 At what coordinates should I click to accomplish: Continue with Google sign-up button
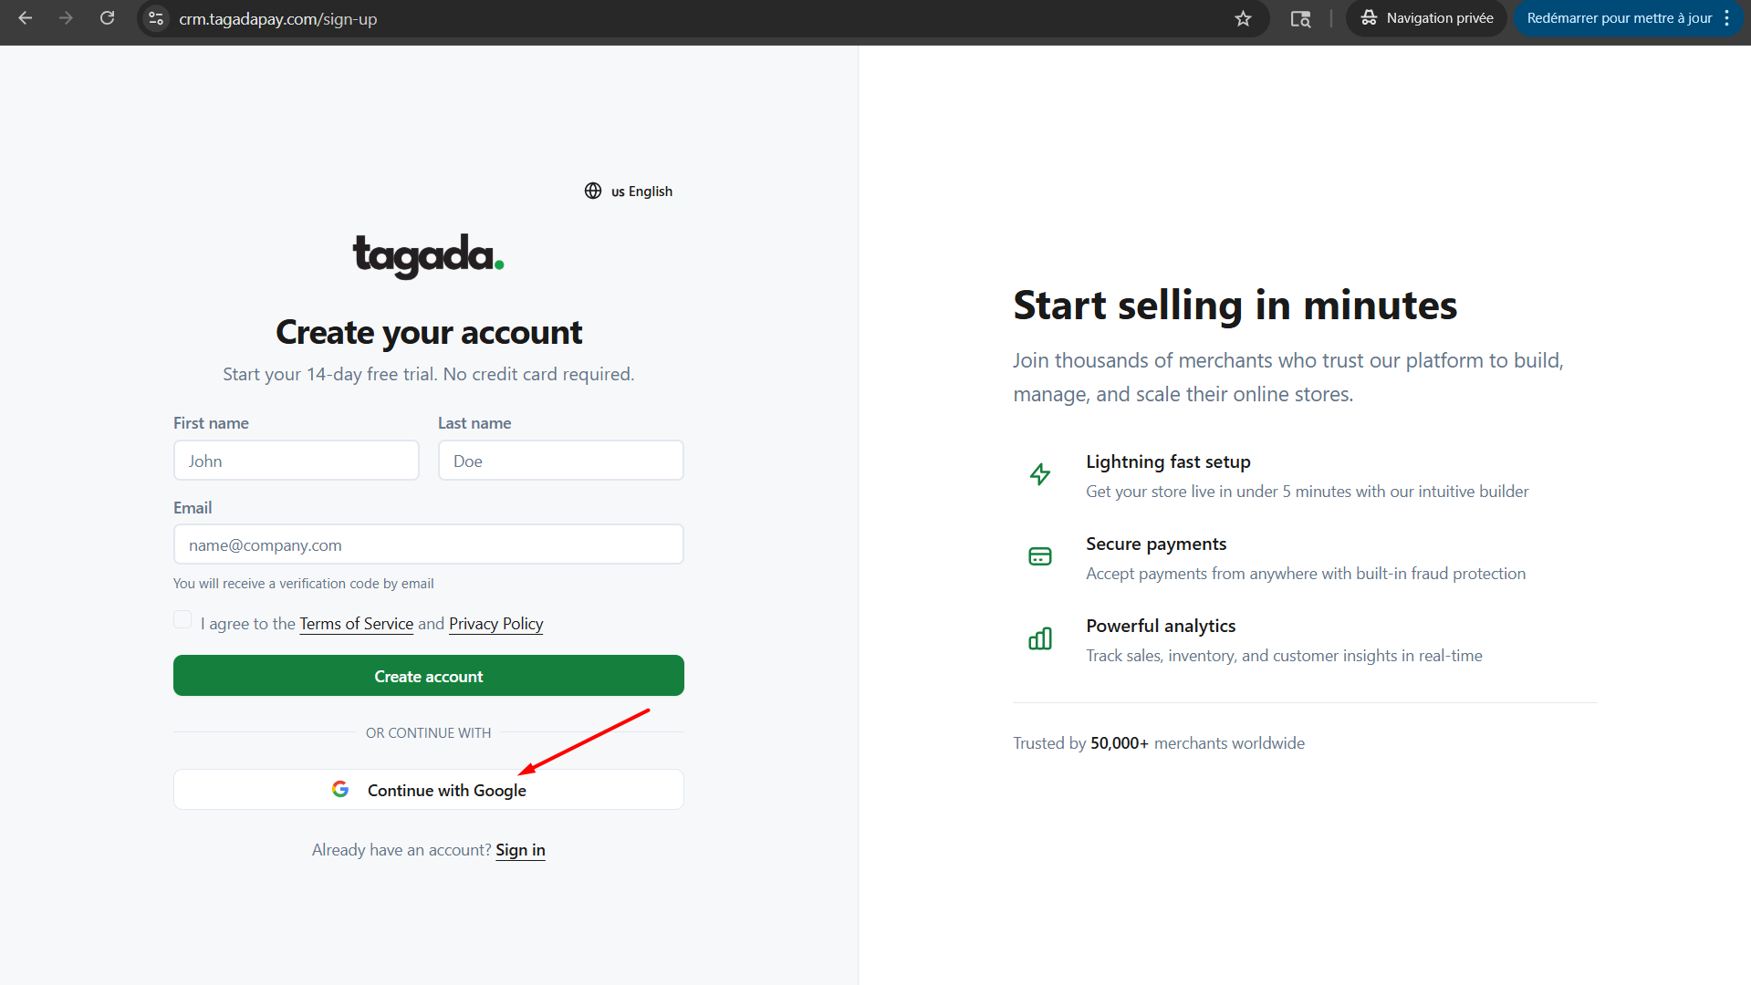click(x=428, y=790)
